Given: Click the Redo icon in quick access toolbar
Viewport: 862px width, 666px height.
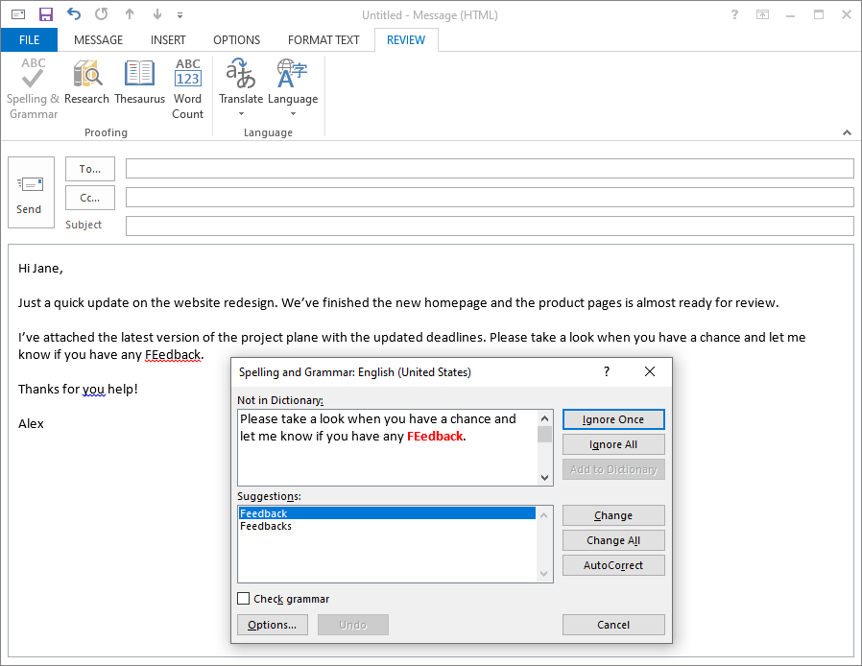Looking at the screenshot, I should [101, 14].
